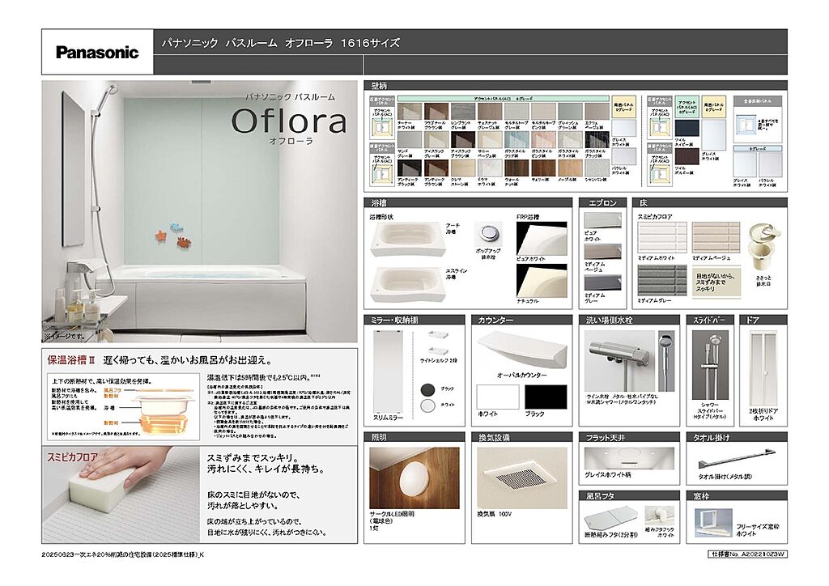
Task: Click the エプロン section header
Action: pos(602,203)
